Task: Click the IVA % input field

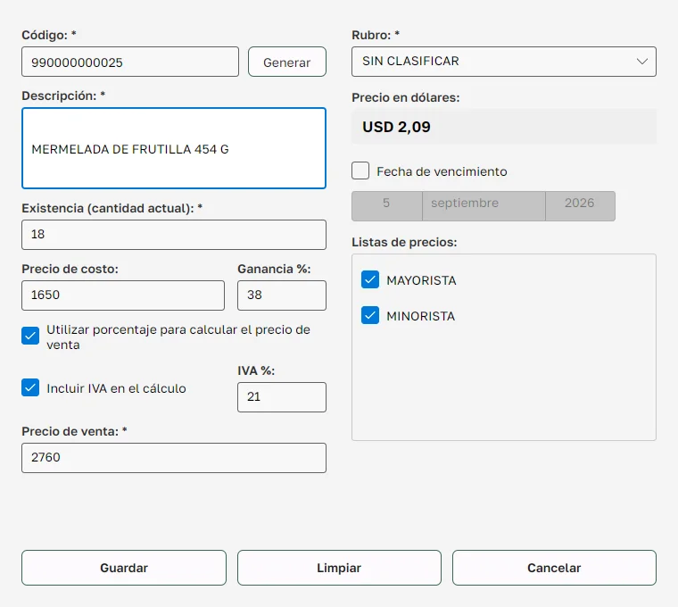Action: coord(282,396)
